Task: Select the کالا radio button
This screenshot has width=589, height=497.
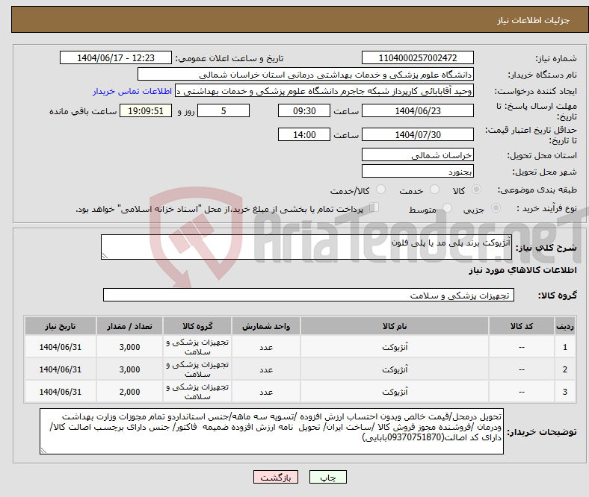Action: pos(476,190)
